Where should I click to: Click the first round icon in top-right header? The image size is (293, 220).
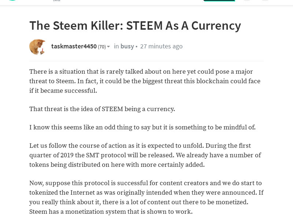(246, 0)
